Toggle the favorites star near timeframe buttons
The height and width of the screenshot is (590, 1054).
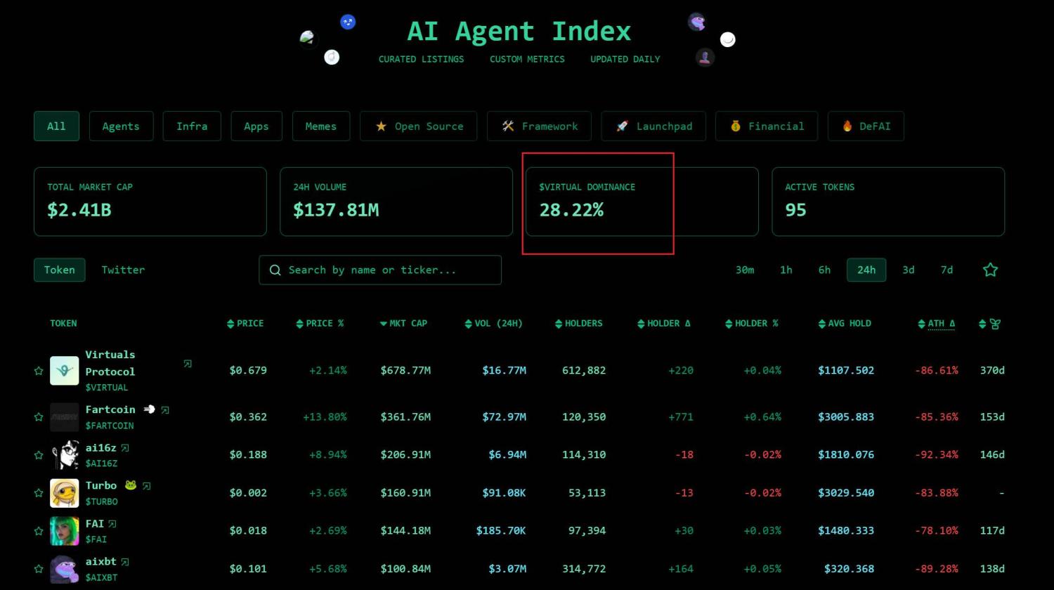click(990, 269)
